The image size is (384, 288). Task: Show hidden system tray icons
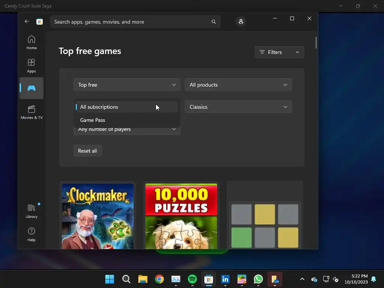click(302, 279)
